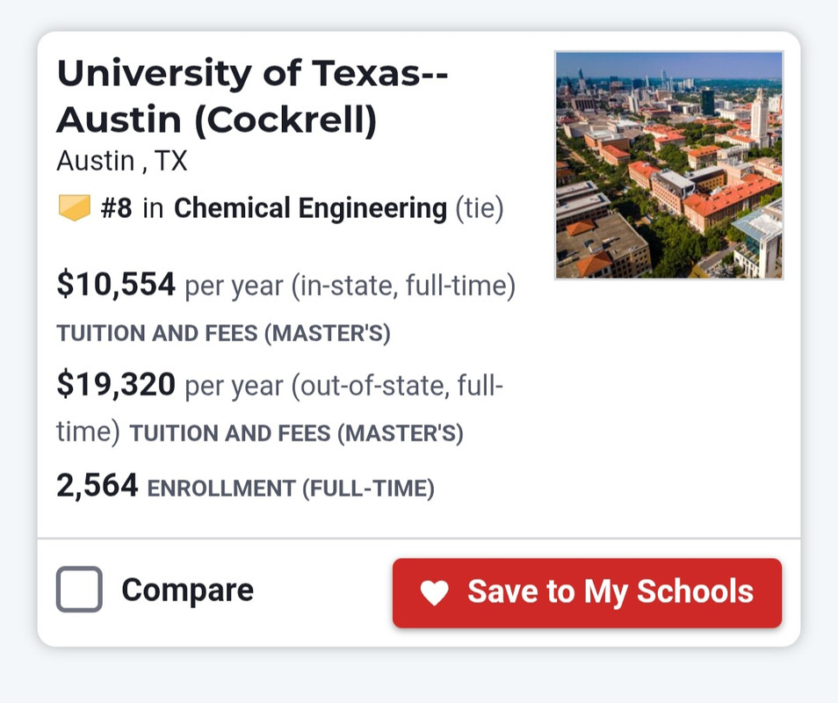Click the white tower in campus photo

pyautogui.click(x=759, y=118)
